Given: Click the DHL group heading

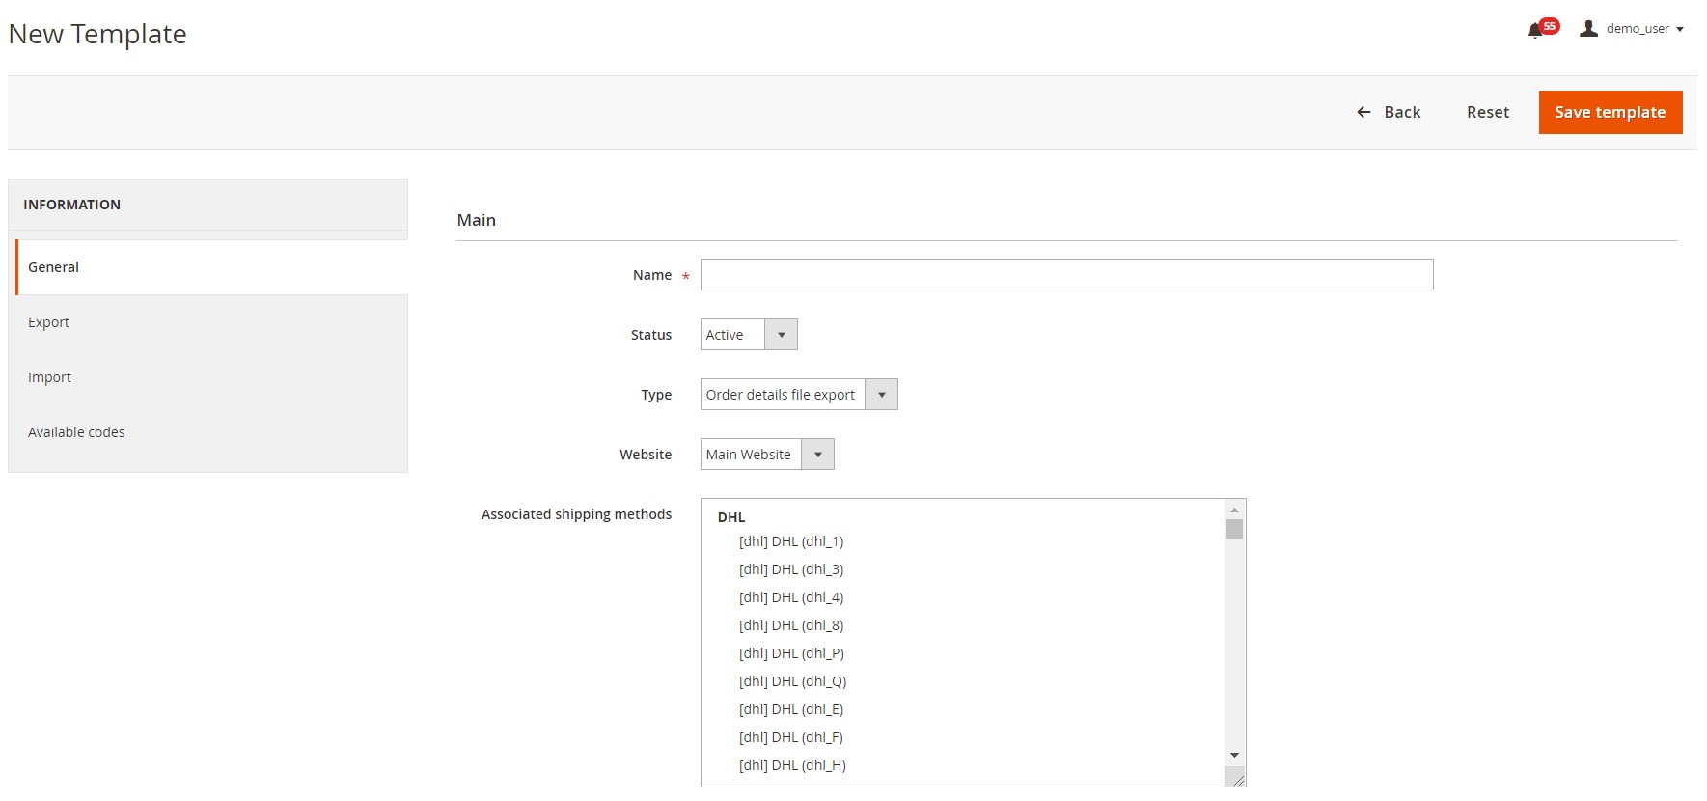Looking at the screenshot, I should pos(731,517).
